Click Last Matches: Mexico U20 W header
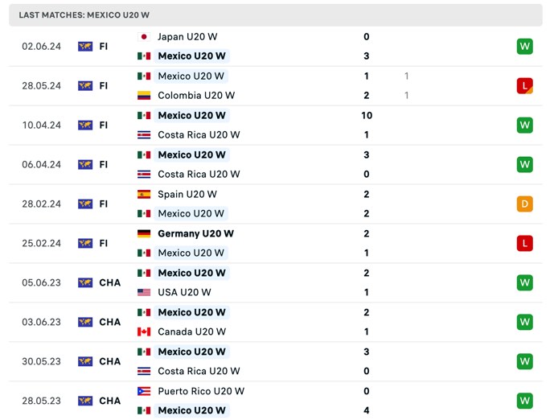 [84, 15]
